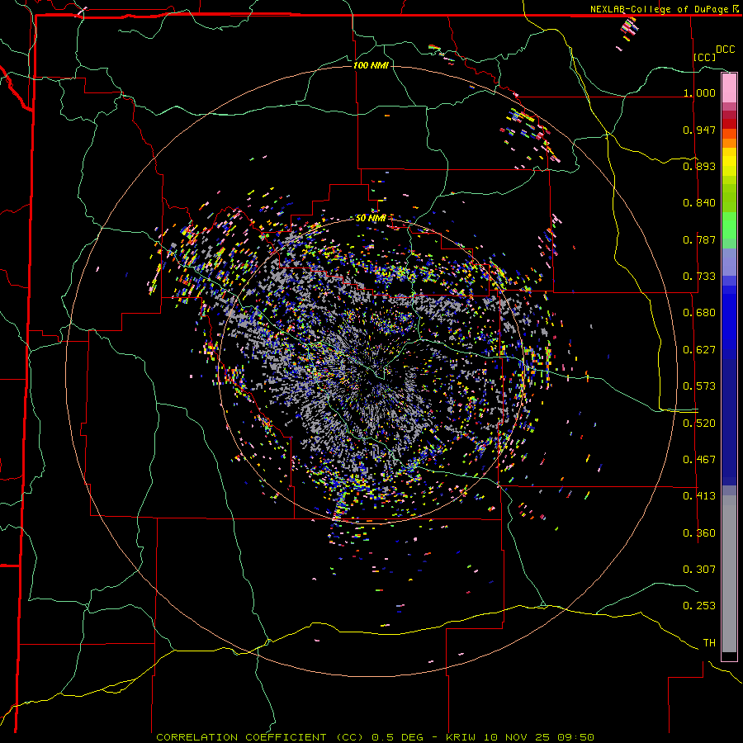The height and width of the screenshot is (743, 743).
Task: Select the 0.947 scale value
Action: [x=699, y=130]
